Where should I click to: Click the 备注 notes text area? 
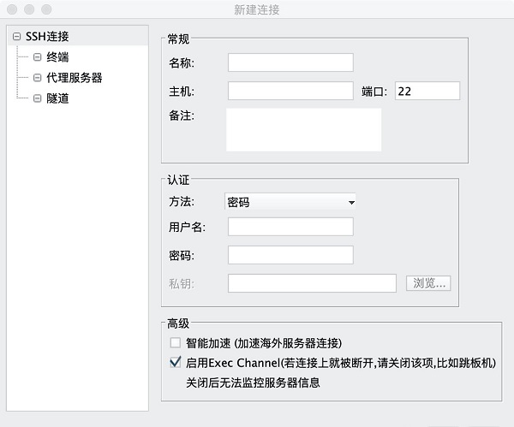tap(304, 130)
